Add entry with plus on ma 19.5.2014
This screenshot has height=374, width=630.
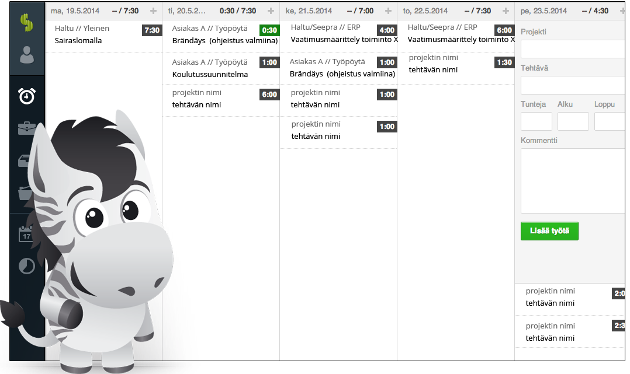154,11
